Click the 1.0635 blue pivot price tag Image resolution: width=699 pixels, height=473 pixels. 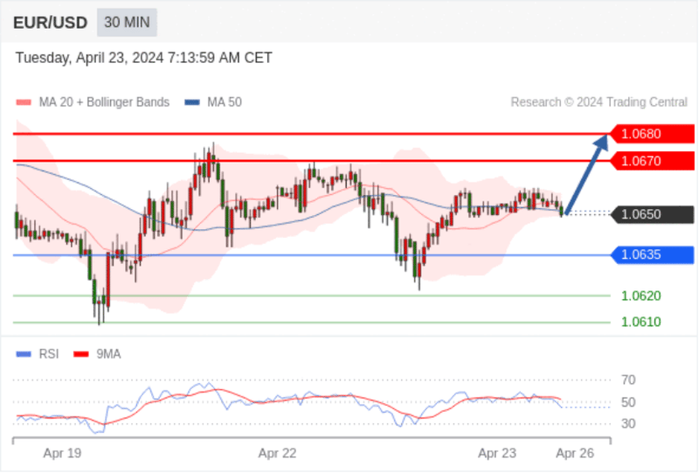point(652,254)
